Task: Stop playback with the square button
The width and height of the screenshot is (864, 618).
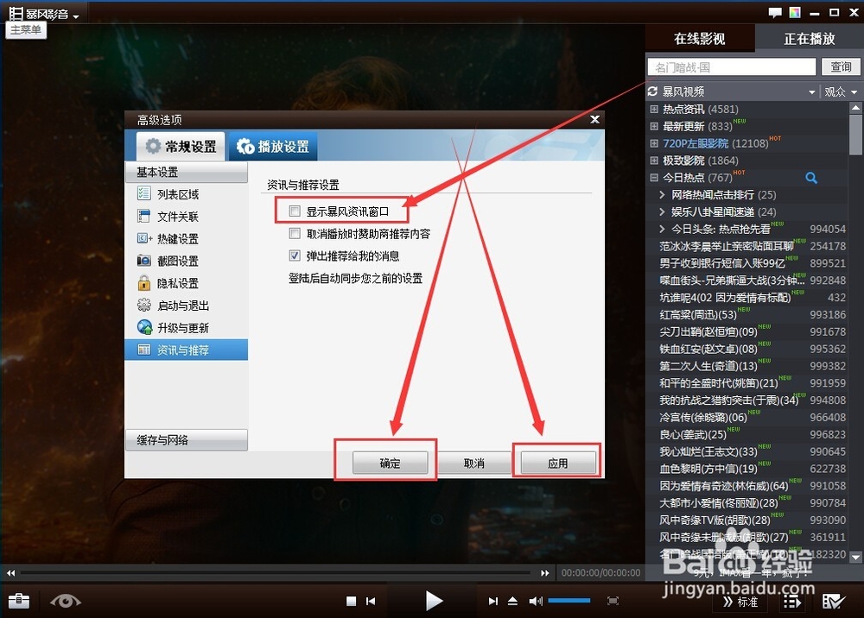Action: (x=351, y=601)
